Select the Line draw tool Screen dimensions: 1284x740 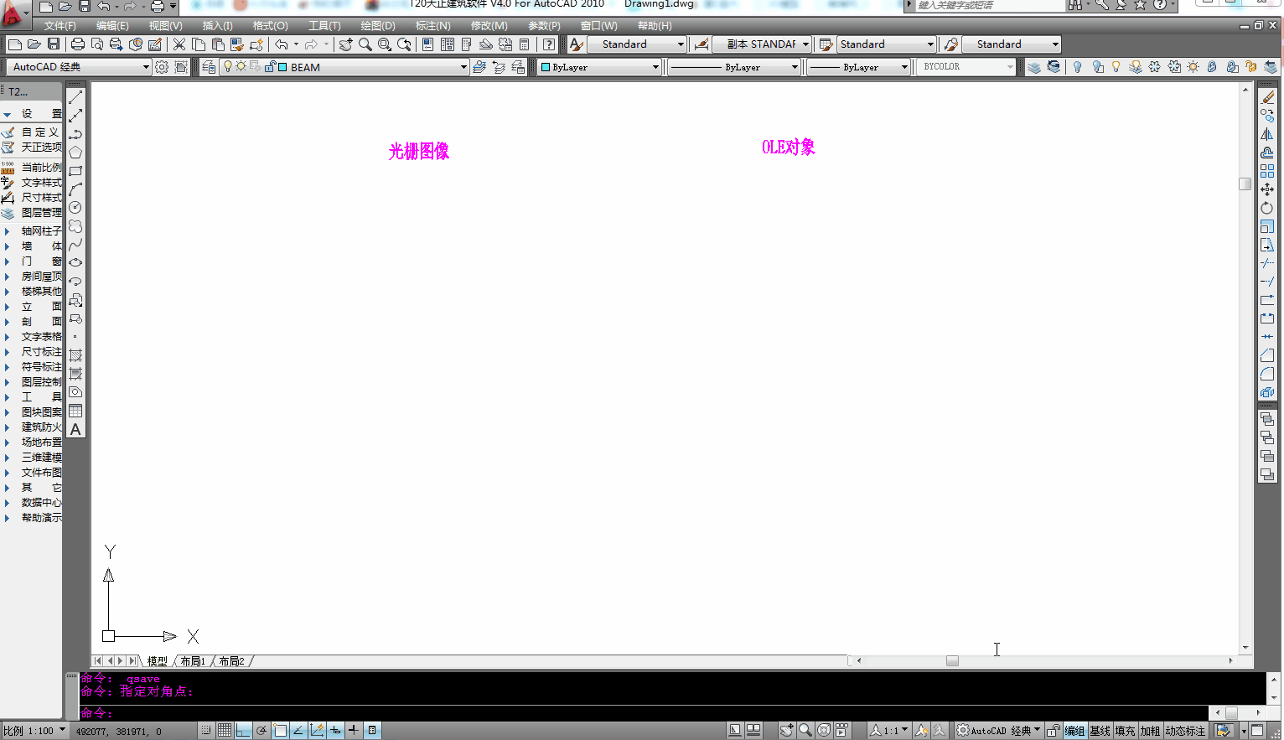point(75,97)
